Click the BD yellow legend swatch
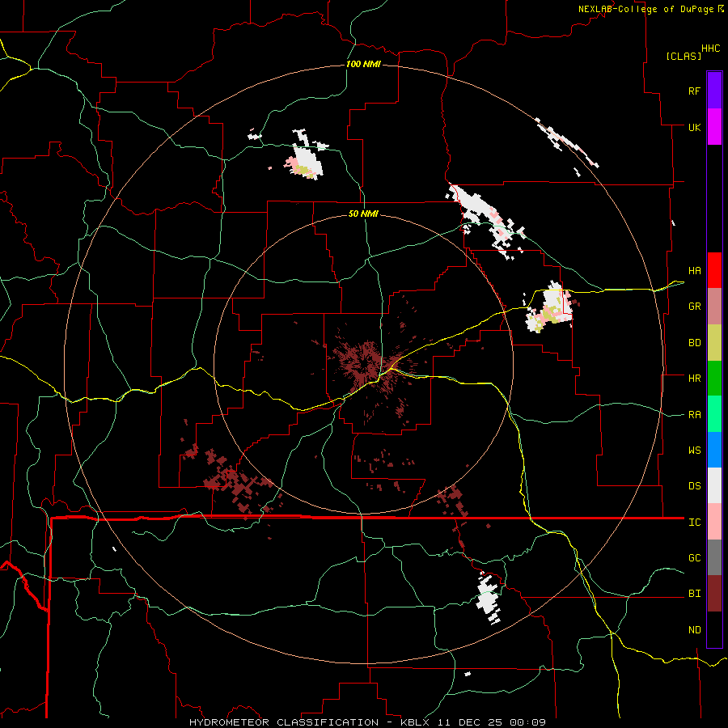The width and height of the screenshot is (728, 728). 714,343
